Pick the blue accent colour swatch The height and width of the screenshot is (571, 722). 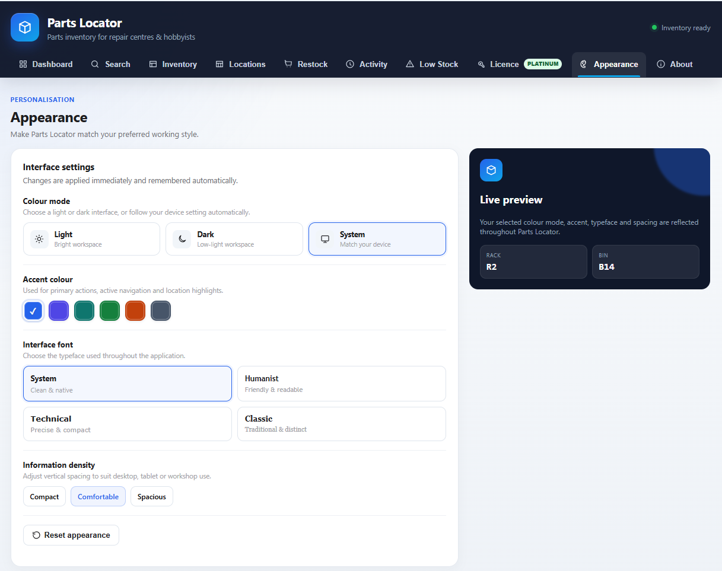click(33, 311)
